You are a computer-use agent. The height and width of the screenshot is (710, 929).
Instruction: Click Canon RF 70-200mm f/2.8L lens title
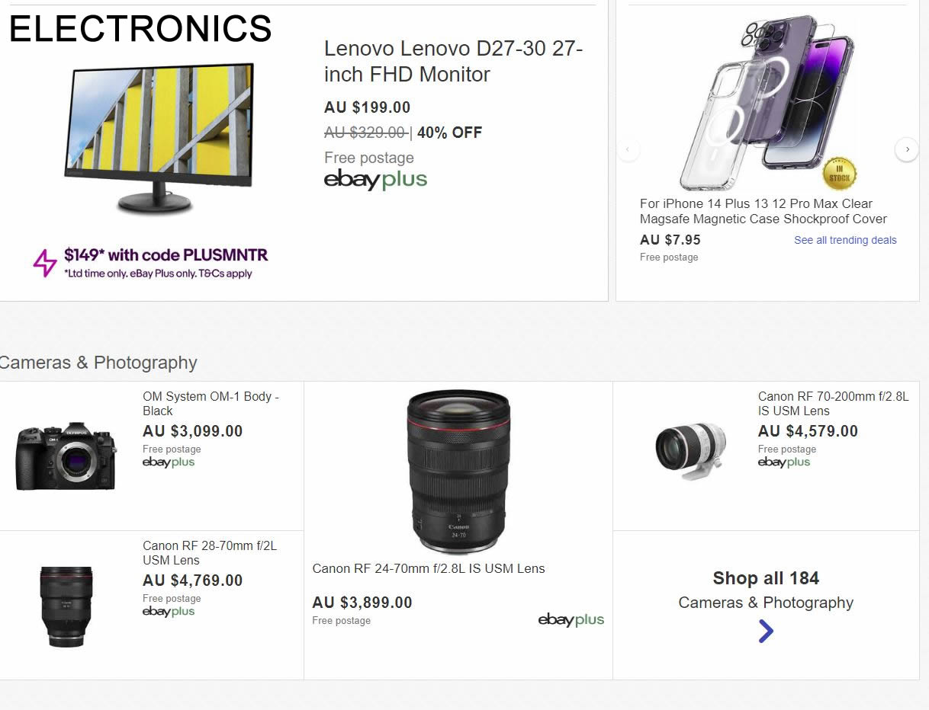tap(833, 403)
